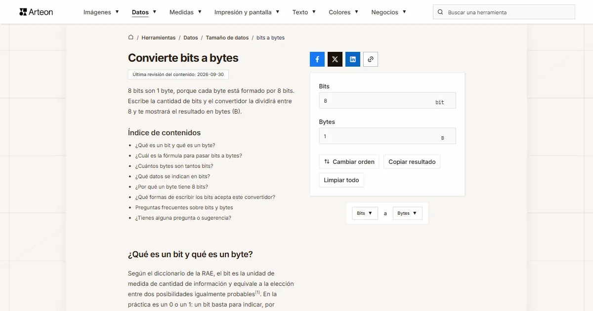The image size is (593, 311).
Task: Go to '¿Qué es un bit y qué es un byte?' index link
Action: coord(175,145)
